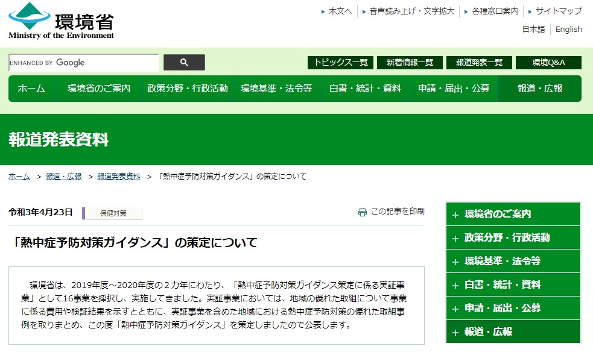
Task: Switch the site language to English
Action: (x=568, y=29)
